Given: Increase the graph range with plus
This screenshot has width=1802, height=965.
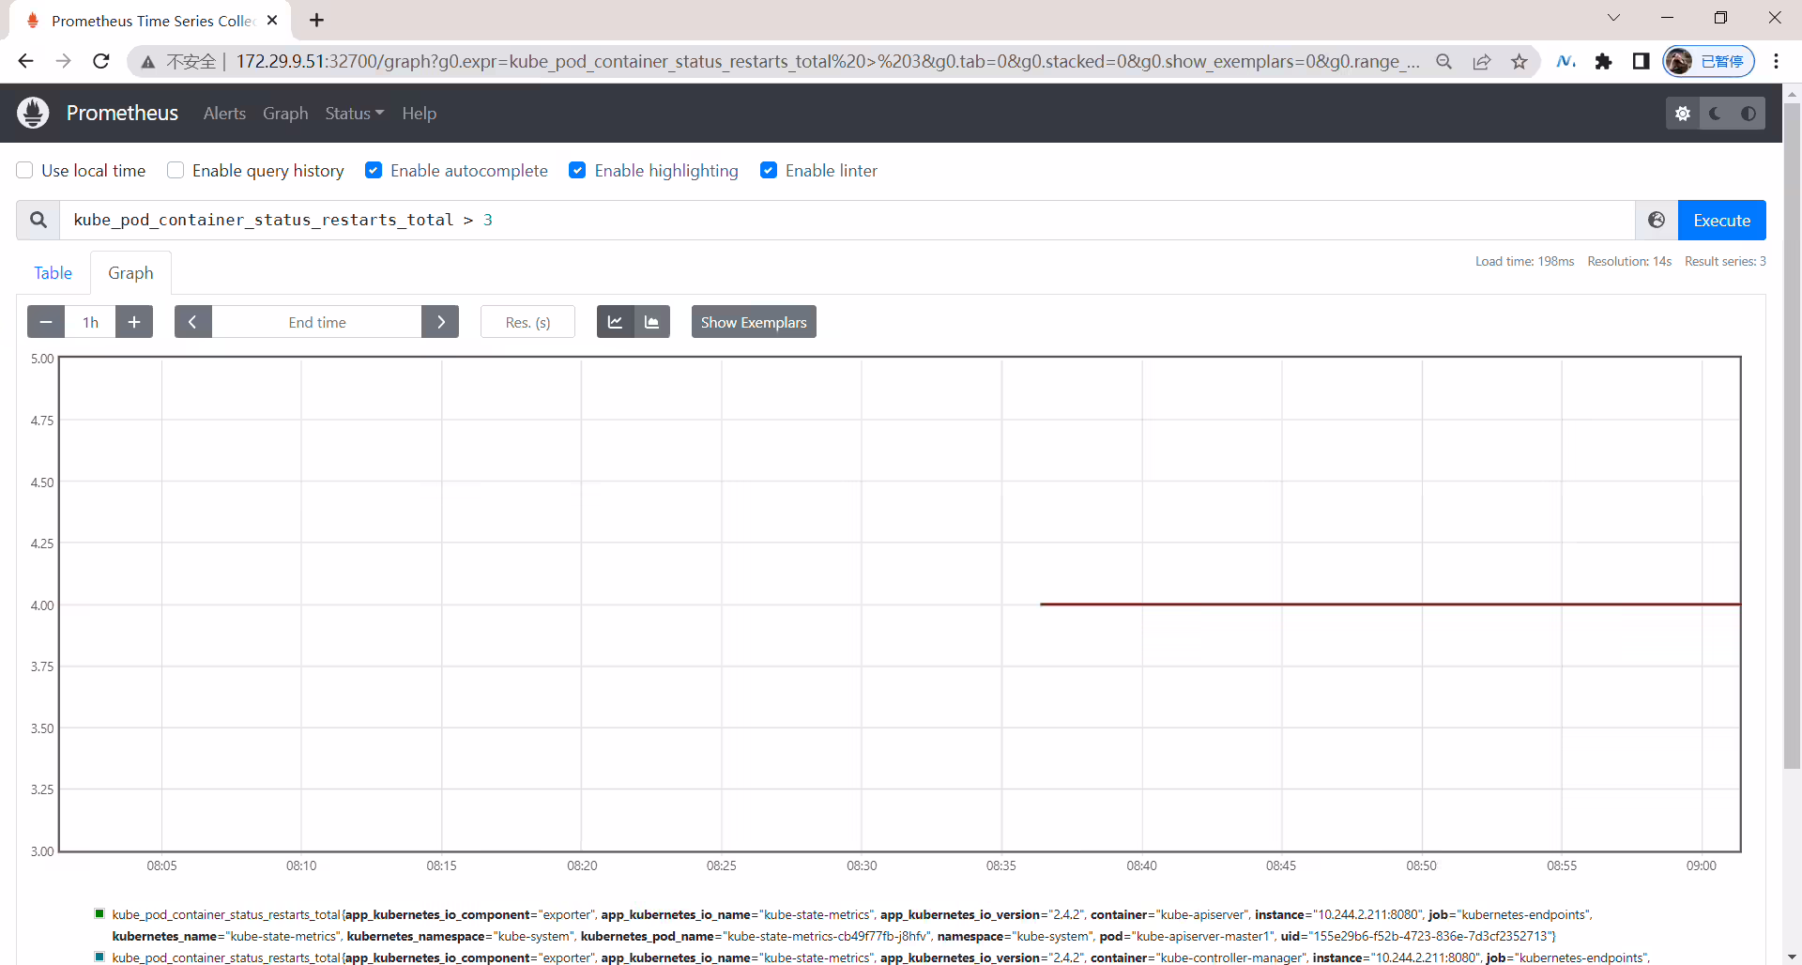Looking at the screenshot, I should coord(134,322).
